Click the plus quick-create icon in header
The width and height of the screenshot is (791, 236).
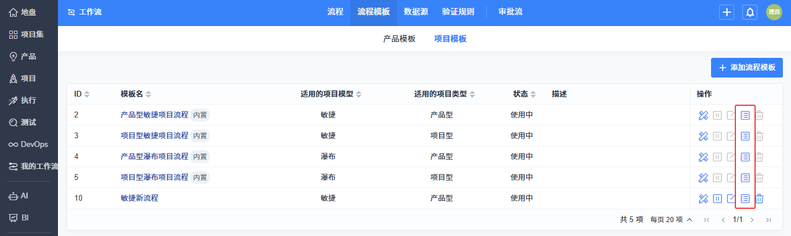(x=727, y=12)
